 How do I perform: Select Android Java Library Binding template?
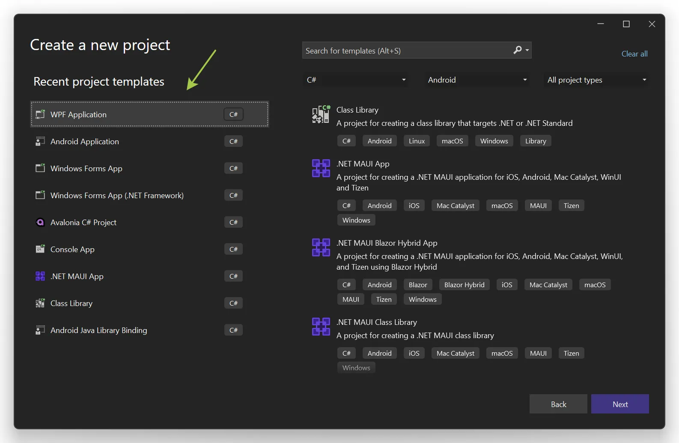(149, 330)
